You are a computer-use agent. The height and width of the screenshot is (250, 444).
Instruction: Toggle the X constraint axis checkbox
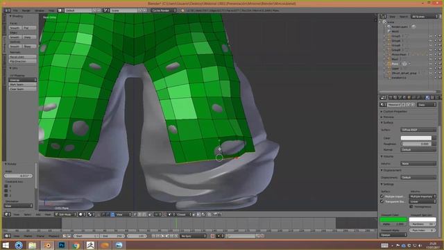tap(6, 186)
